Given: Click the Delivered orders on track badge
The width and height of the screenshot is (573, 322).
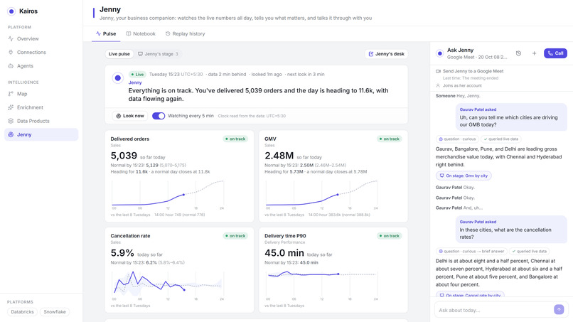Looking at the screenshot, I should pyautogui.click(x=235, y=139).
